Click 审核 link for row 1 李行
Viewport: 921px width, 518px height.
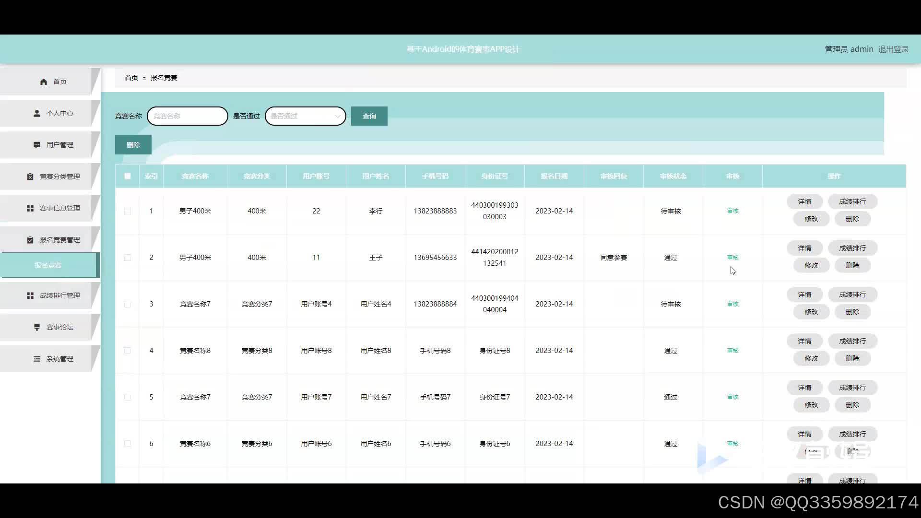(x=732, y=211)
